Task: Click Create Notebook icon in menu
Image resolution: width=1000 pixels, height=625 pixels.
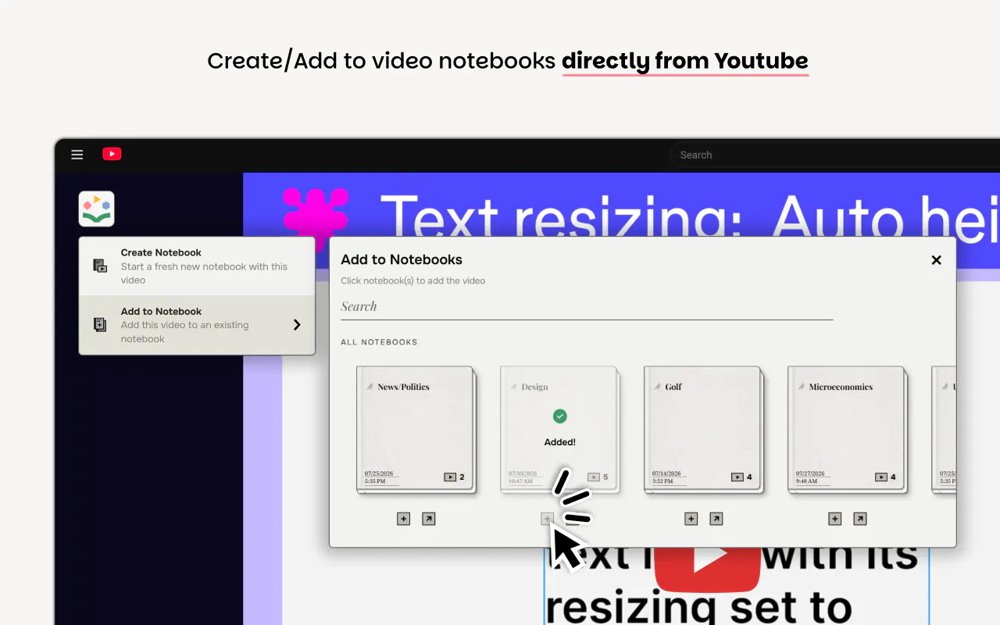Action: click(100, 266)
